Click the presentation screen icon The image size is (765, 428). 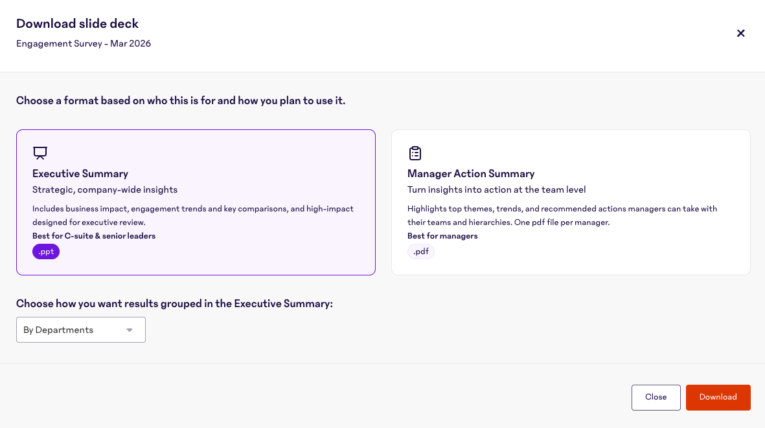(x=40, y=153)
